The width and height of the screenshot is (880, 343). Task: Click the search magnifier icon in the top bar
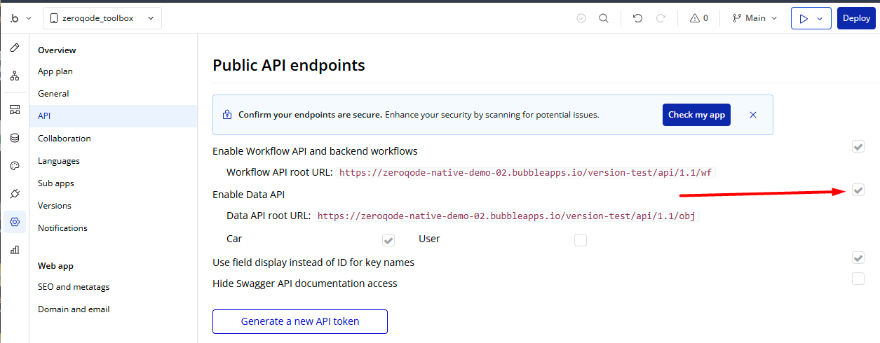(603, 18)
